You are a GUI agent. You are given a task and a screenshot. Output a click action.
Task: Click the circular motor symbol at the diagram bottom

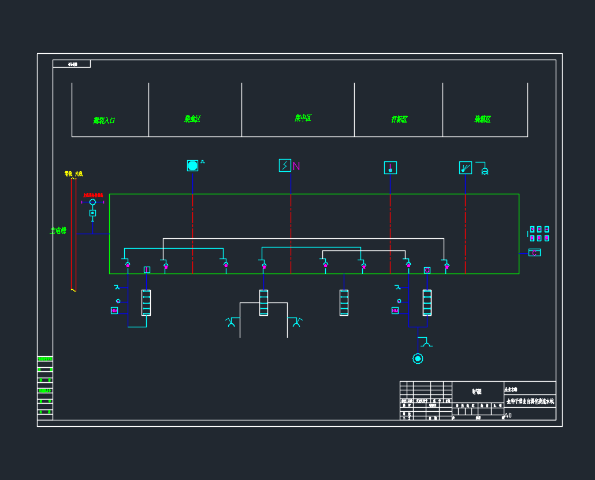[417, 358]
